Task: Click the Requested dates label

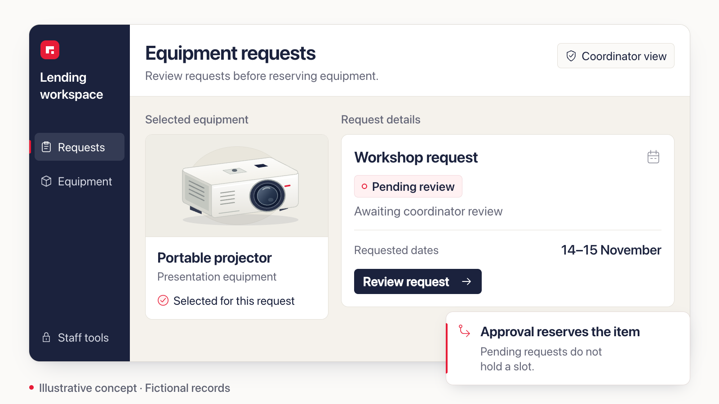Action: [x=396, y=250]
